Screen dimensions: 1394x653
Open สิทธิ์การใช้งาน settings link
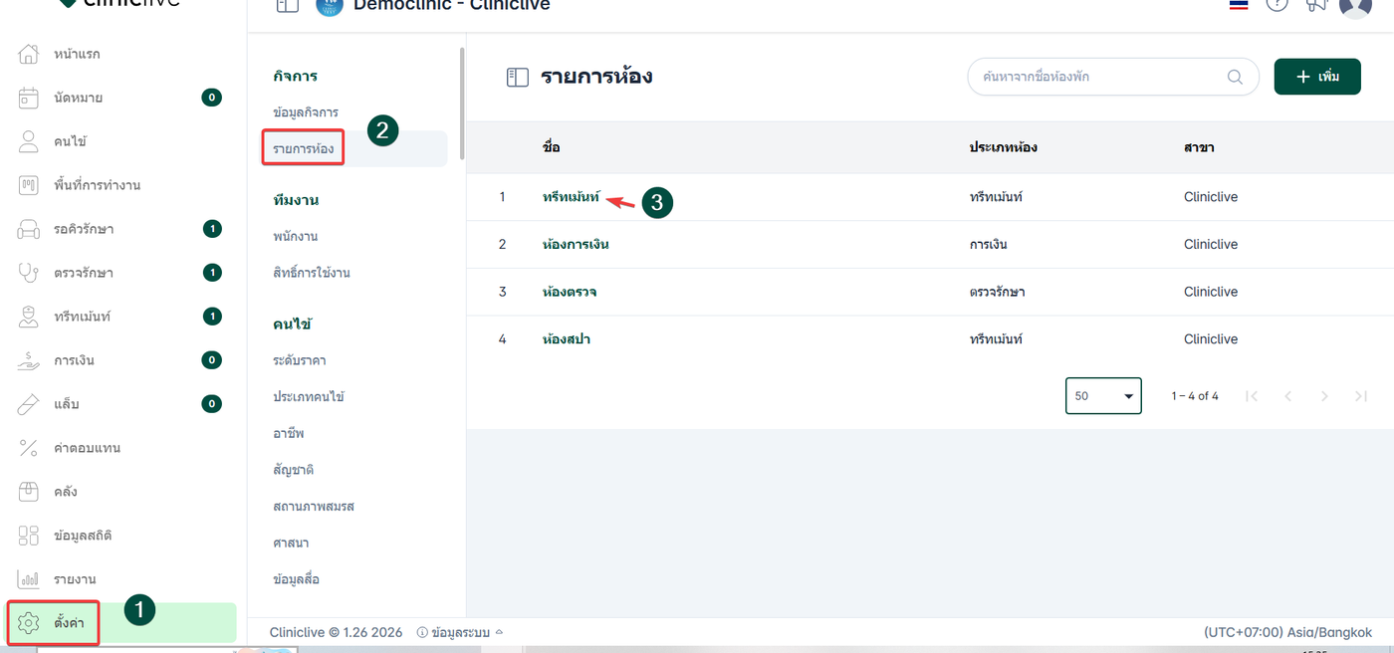312,273
